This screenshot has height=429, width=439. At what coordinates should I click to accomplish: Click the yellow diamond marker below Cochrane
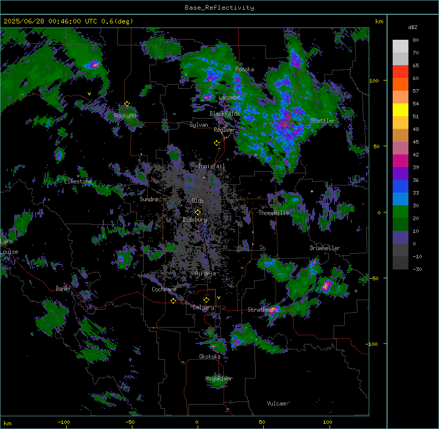[173, 301]
